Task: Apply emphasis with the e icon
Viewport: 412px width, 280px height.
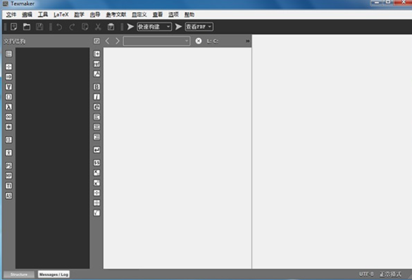Action: (97, 106)
